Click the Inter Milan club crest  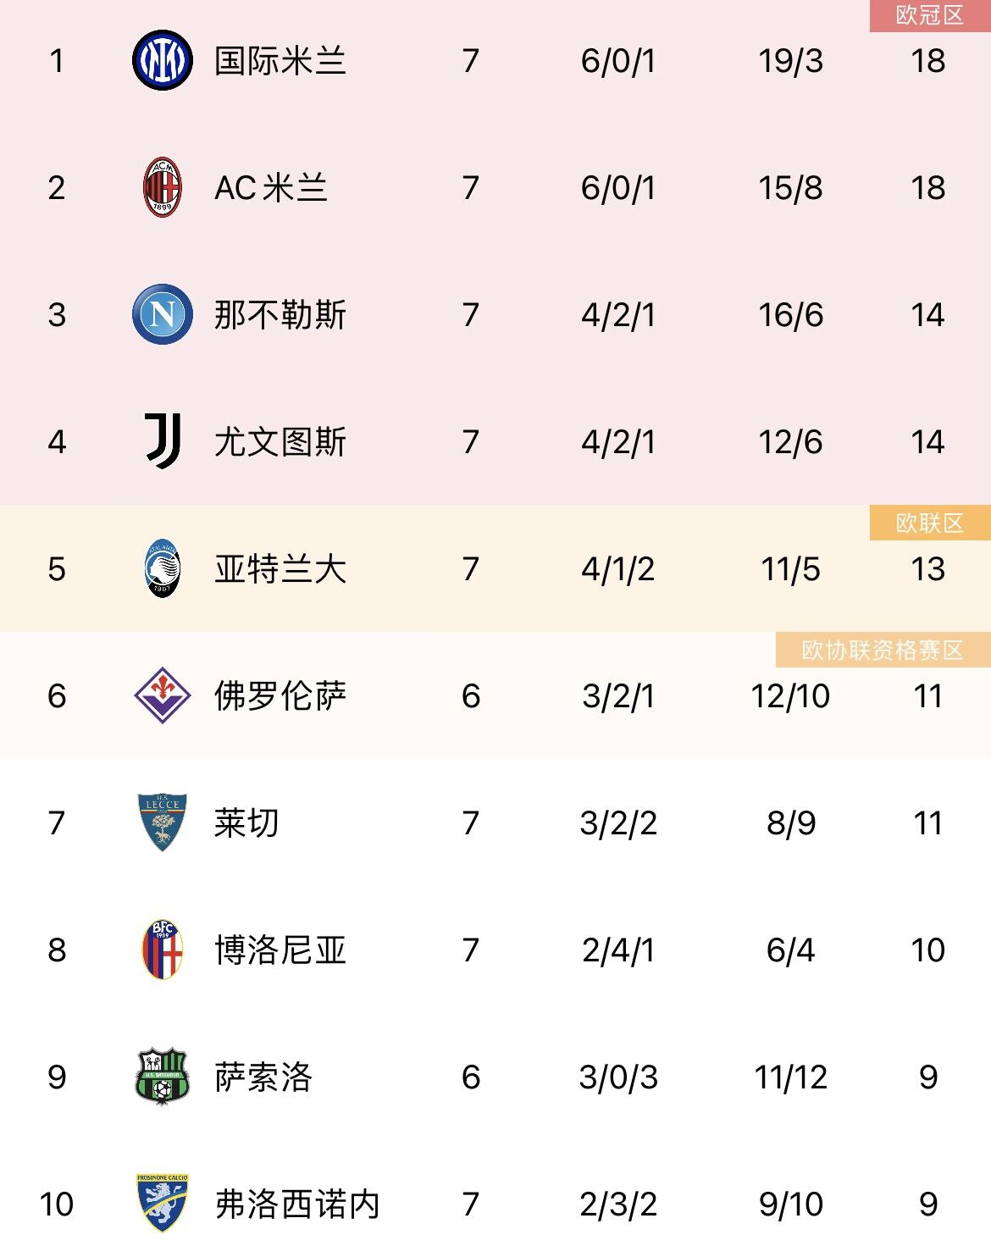pos(162,61)
